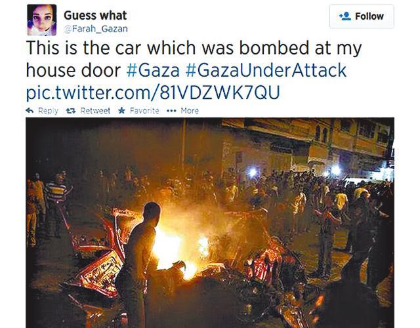
Task: Open the #Gaza hashtag
Action: 153,70
